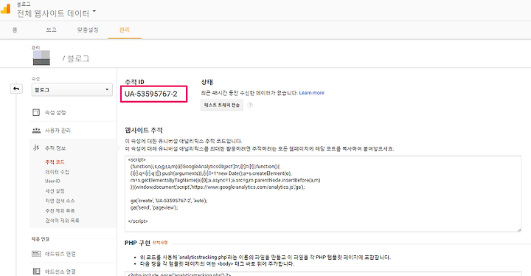Screen dimensions: 531x276
Task: Click the 속성 설정 icon
Action: click(36, 112)
